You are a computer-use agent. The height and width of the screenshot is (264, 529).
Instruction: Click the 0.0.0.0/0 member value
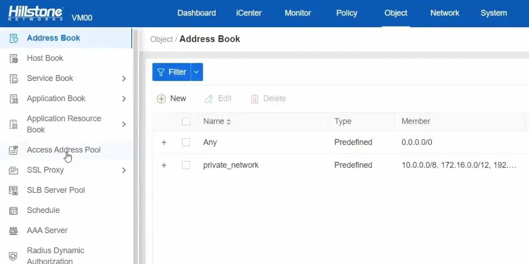point(417,142)
